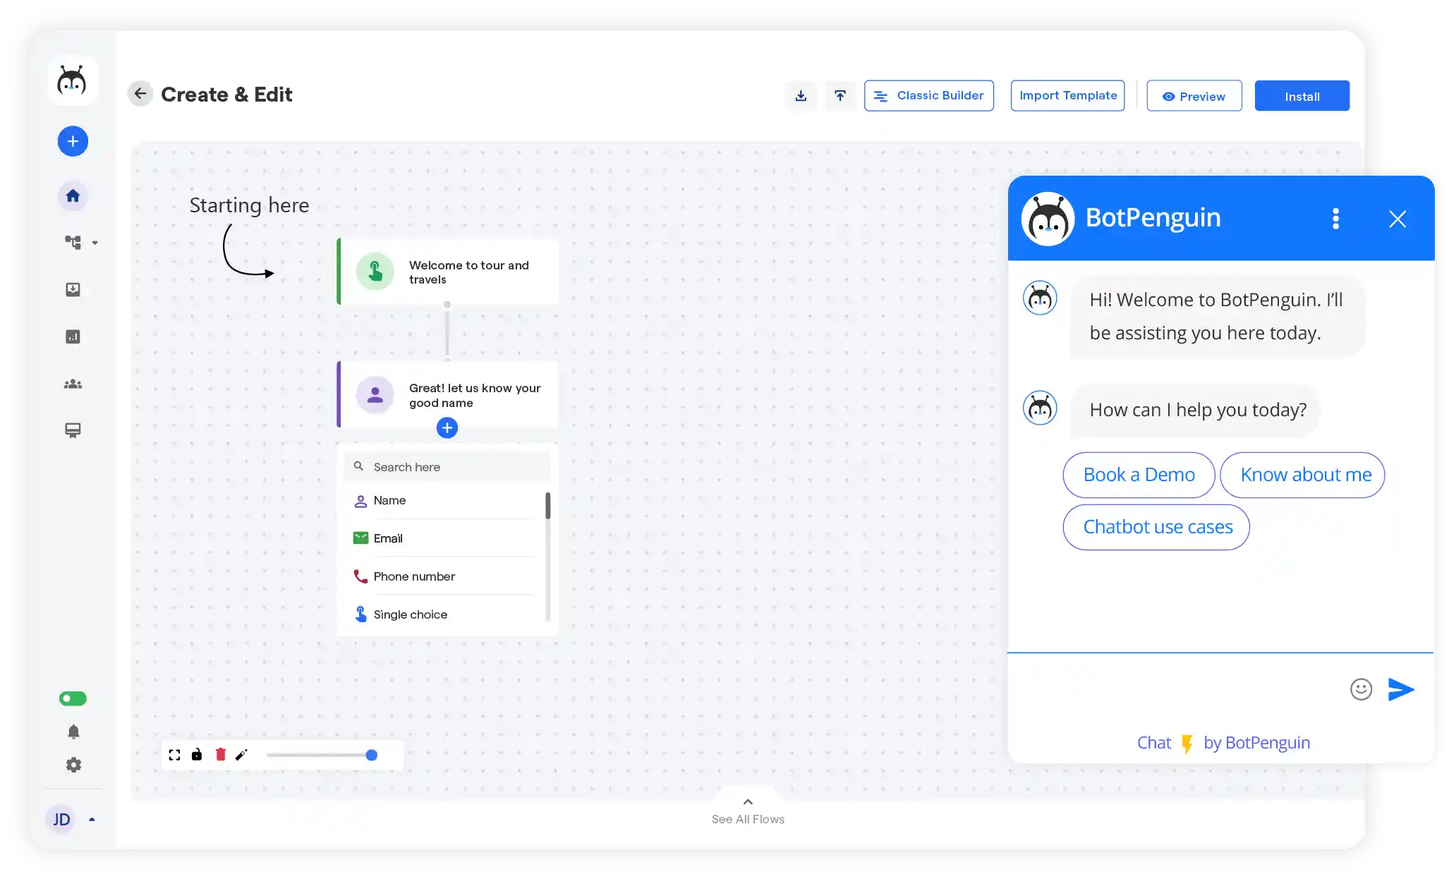The height and width of the screenshot is (879, 1449).
Task: Toggle the three-dot menu in BotPenguin chat header
Action: click(1335, 217)
